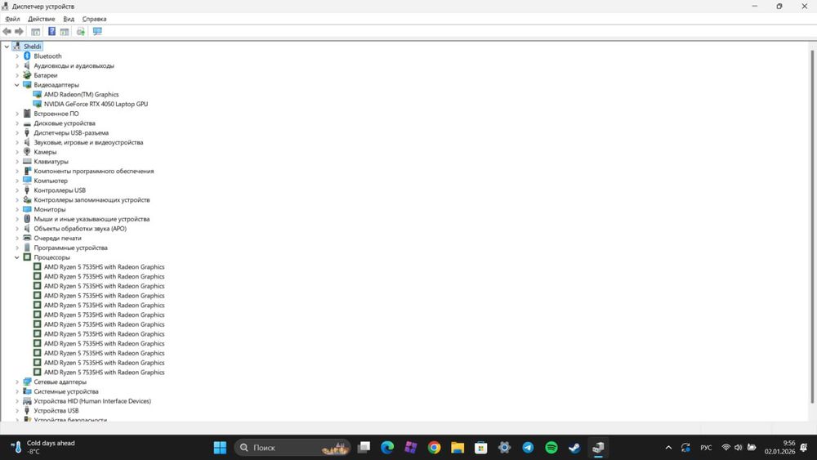Image resolution: width=817 pixels, height=460 pixels.
Task: Select the Мониторы category icon
Action: (x=27, y=209)
